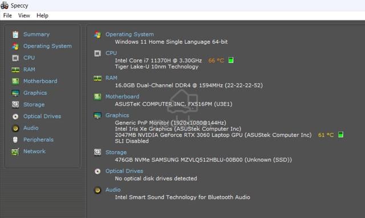The height and width of the screenshot is (218, 365).
Task: Open the View menu
Action: 24,15
